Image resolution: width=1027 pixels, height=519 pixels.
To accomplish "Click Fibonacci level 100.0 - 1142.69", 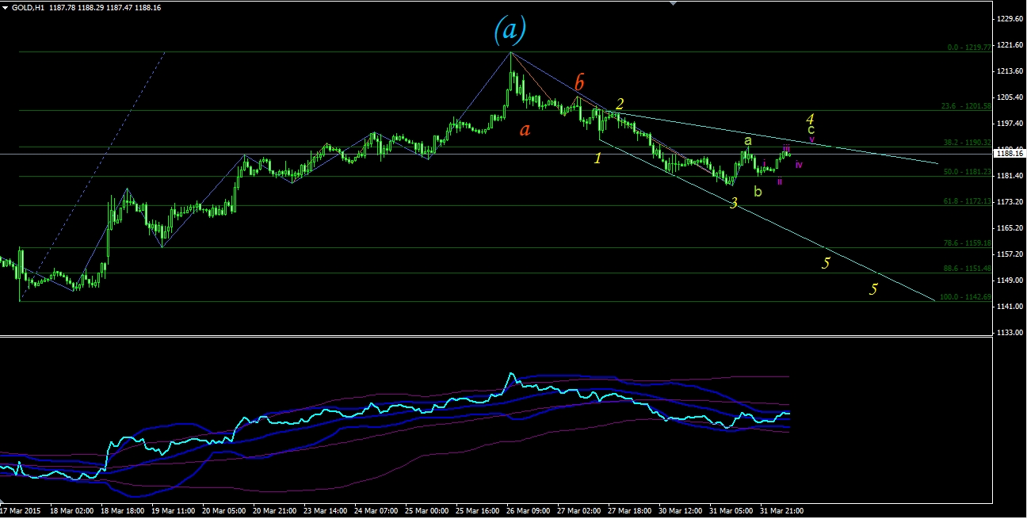I will click(x=966, y=297).
